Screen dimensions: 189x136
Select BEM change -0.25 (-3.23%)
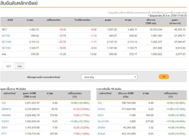click(81, 127)
